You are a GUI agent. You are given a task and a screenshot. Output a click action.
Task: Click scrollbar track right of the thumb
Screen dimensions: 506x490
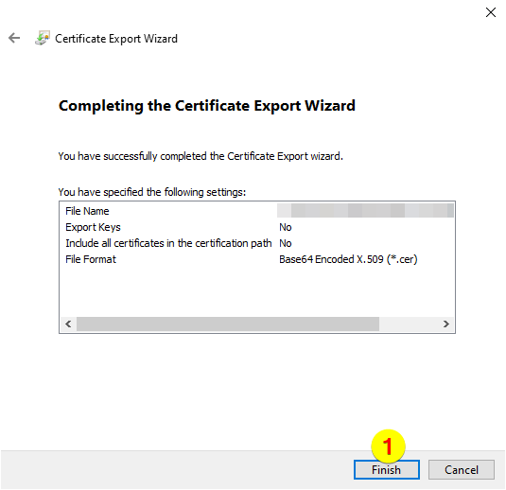[409, 324]
